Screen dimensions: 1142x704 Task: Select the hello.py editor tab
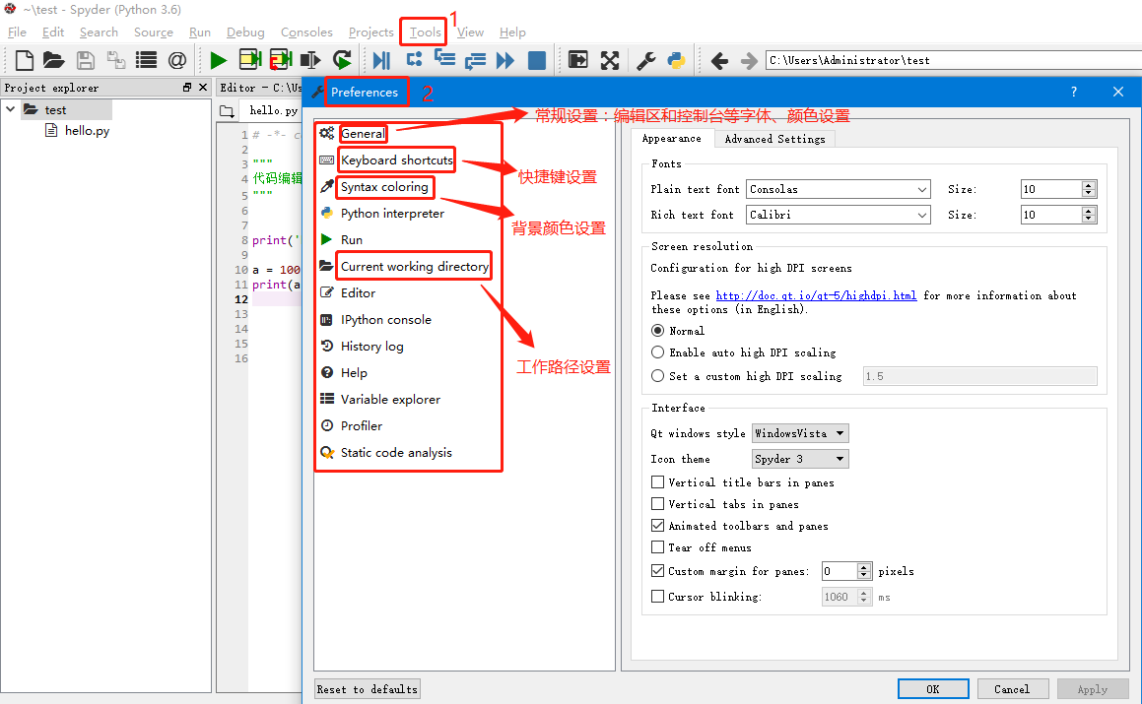pos(273,110)
